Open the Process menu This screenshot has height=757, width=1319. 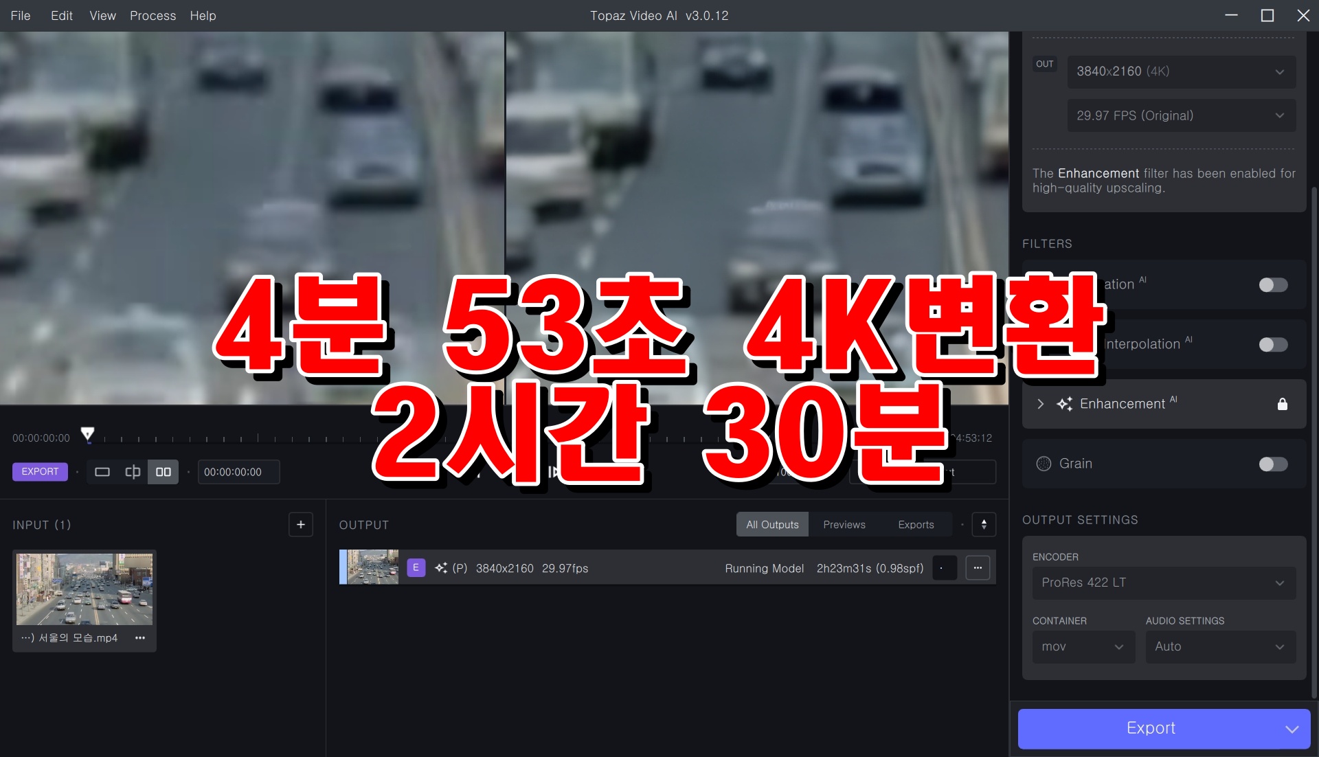tap(153, 15)
